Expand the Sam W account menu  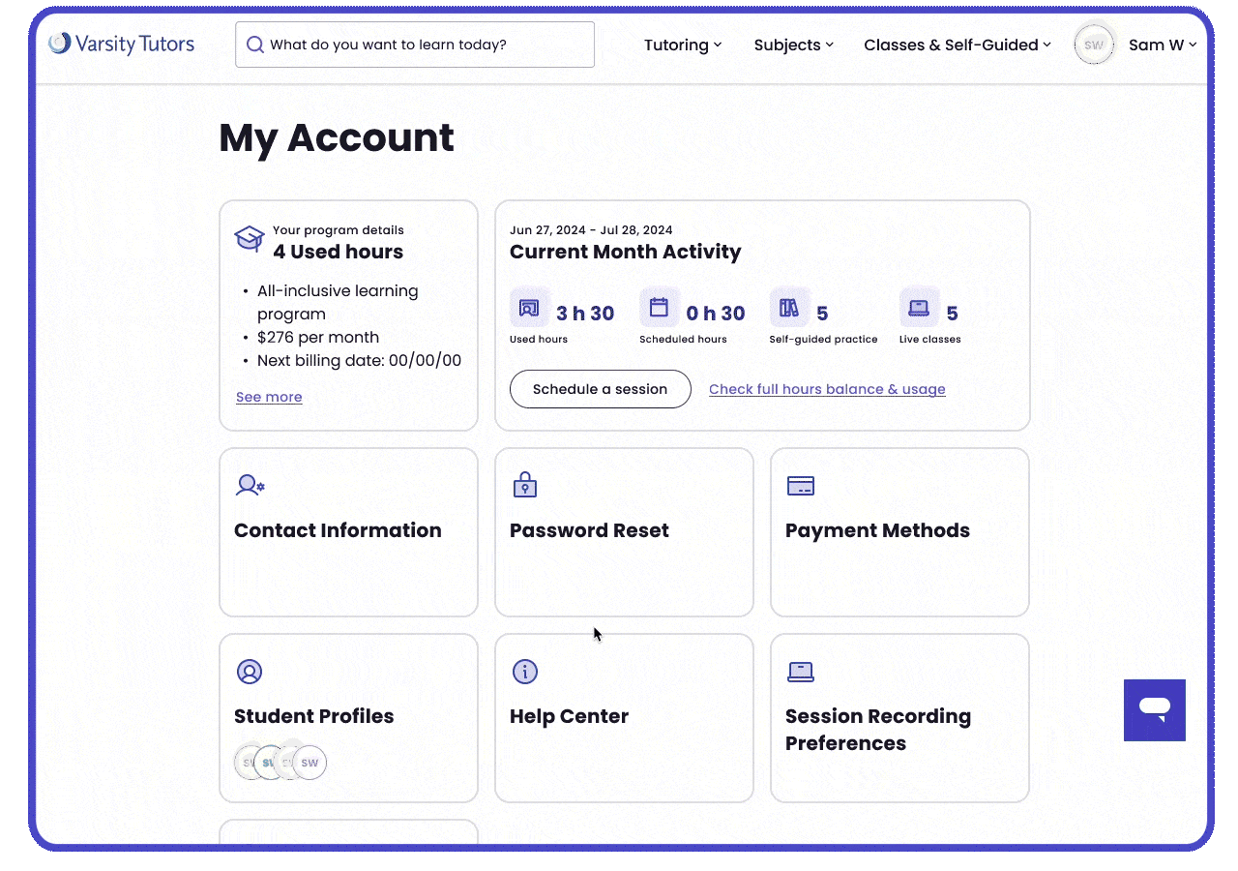tap(1162, 45)
